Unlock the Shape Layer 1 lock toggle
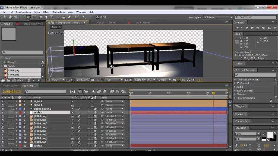 (12, 109)
